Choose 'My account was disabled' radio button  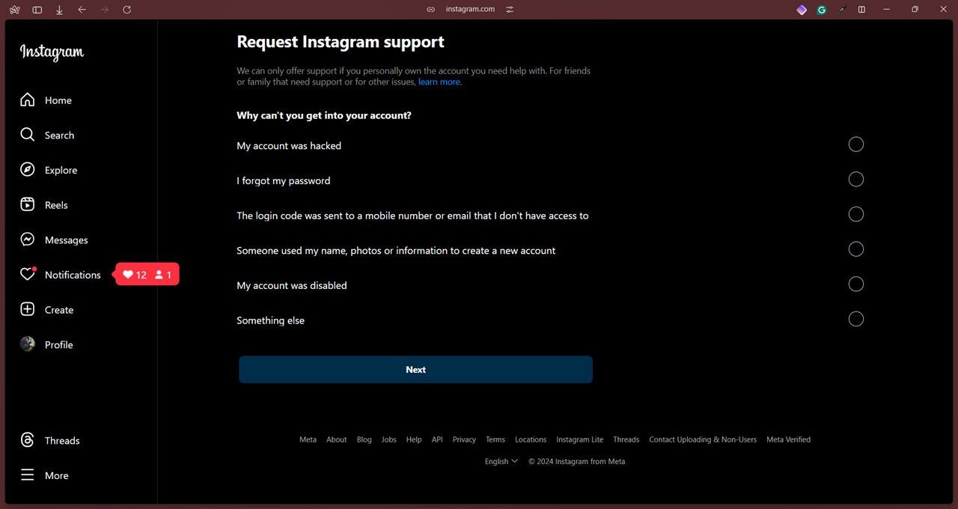(x=856, y=284)
